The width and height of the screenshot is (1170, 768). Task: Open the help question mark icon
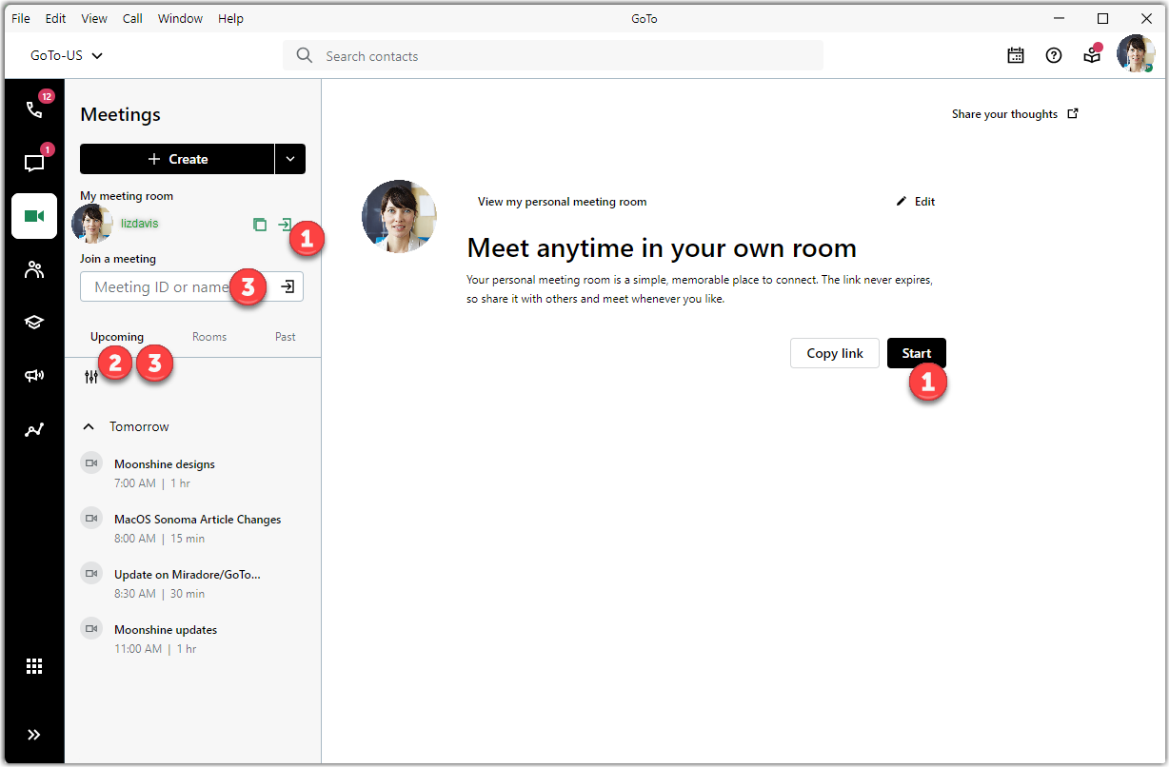click(1054, 55)
